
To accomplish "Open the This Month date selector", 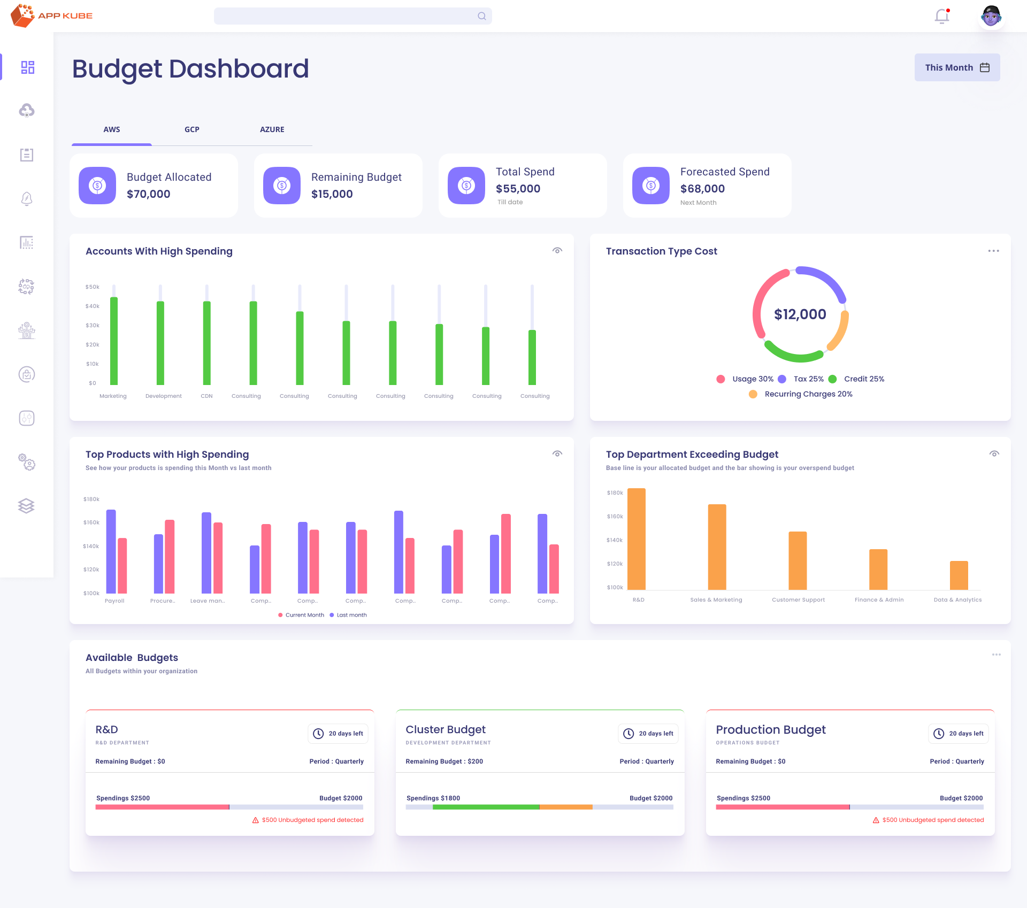I will point(957,67).
